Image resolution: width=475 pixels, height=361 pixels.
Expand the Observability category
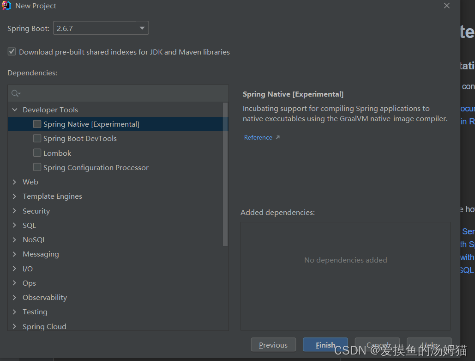point(15,297)
